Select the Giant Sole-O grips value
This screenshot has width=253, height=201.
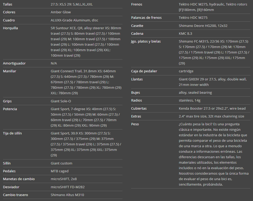pos(61,101)
